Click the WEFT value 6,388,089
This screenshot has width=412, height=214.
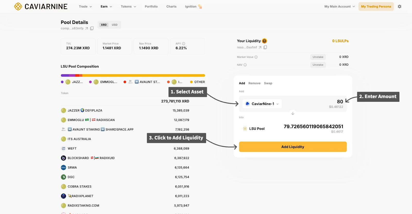coord(182,148)
